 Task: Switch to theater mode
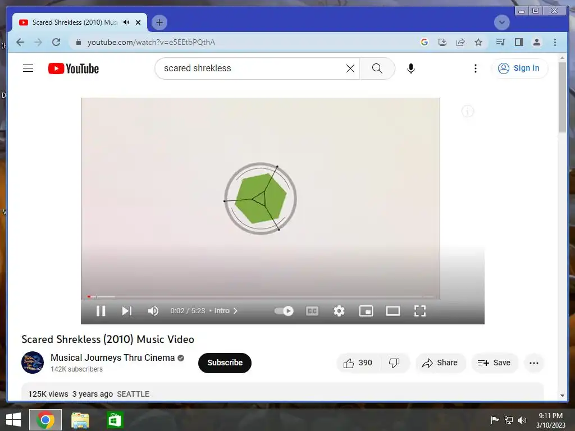point(393,311)
